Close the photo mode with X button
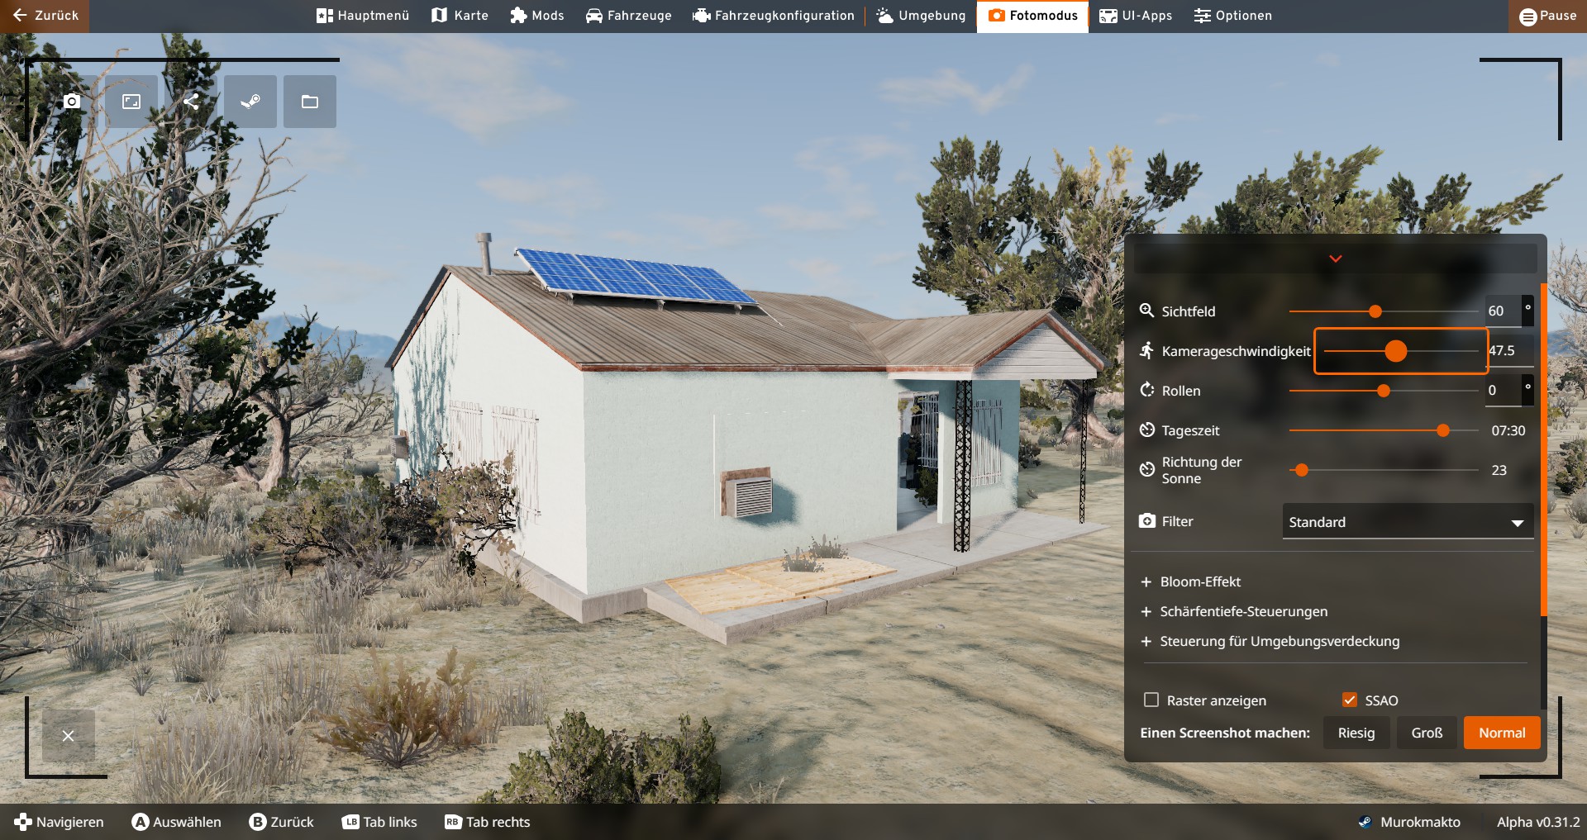 point(69,735)
